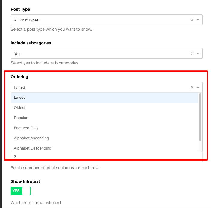Open the Include subcagories dropdown arrow
211x208 pixels.
tap(198, 54)
